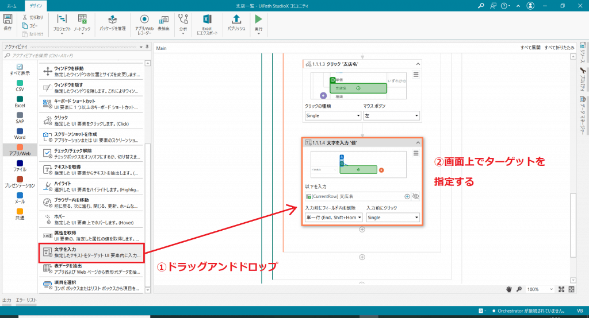This screenshot has width=589, height=318.
Task: Toggle the eye icon in 以下を入力 field
Action: coord(416,196)
